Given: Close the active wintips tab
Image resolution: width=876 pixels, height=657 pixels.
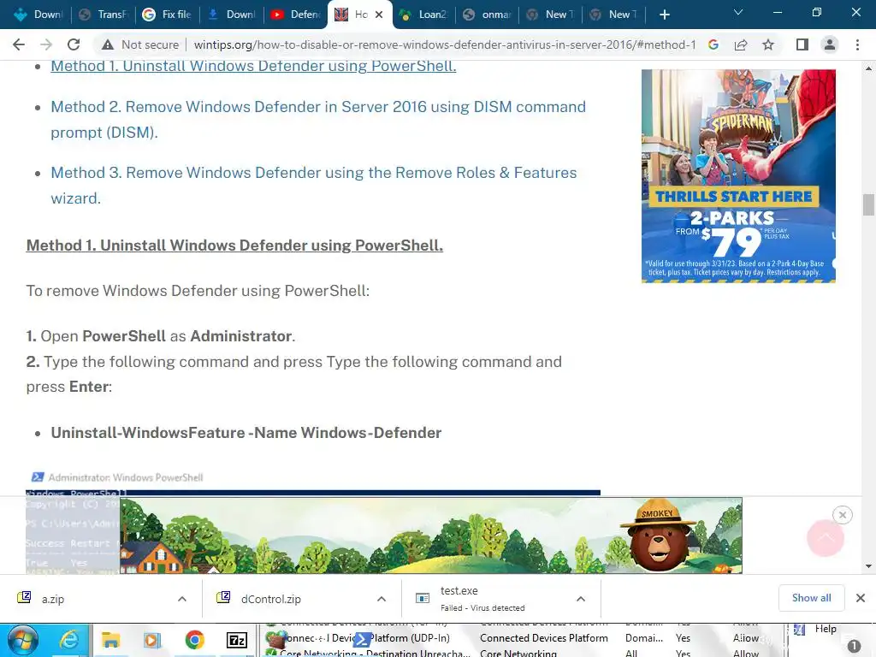Looking at the screenshot, I should point(379,15).
